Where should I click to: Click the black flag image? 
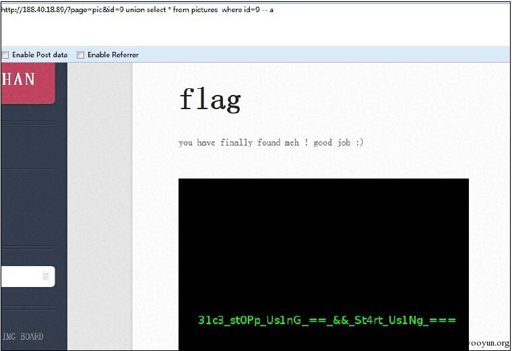(323, 265)
